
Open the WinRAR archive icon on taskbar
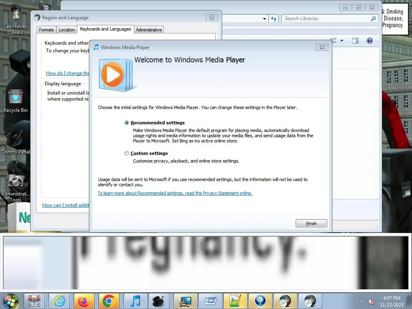coord(34,301)
